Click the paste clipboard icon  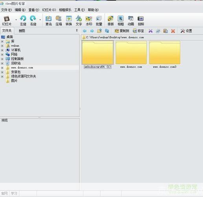pyautogui.click(x=166, y=31)
